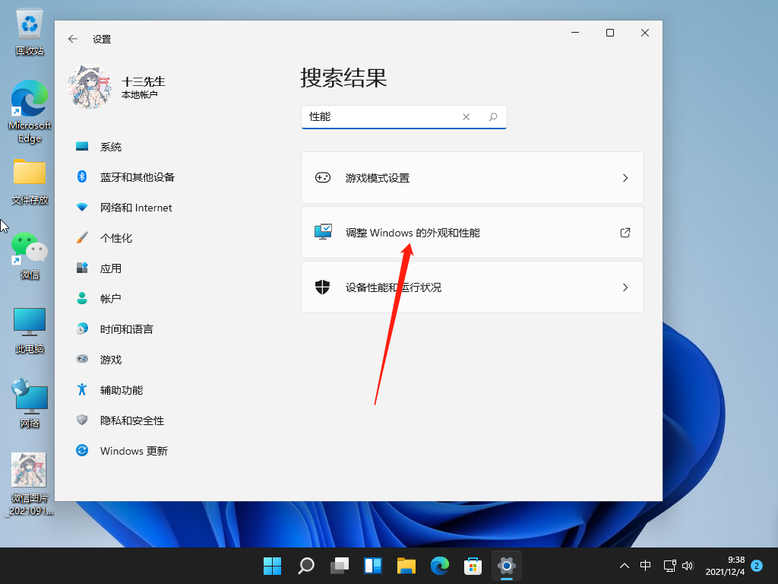This screenshot has width=778, height=584.
Task: Go to 个性化 settings category
Action: [116, 238]
